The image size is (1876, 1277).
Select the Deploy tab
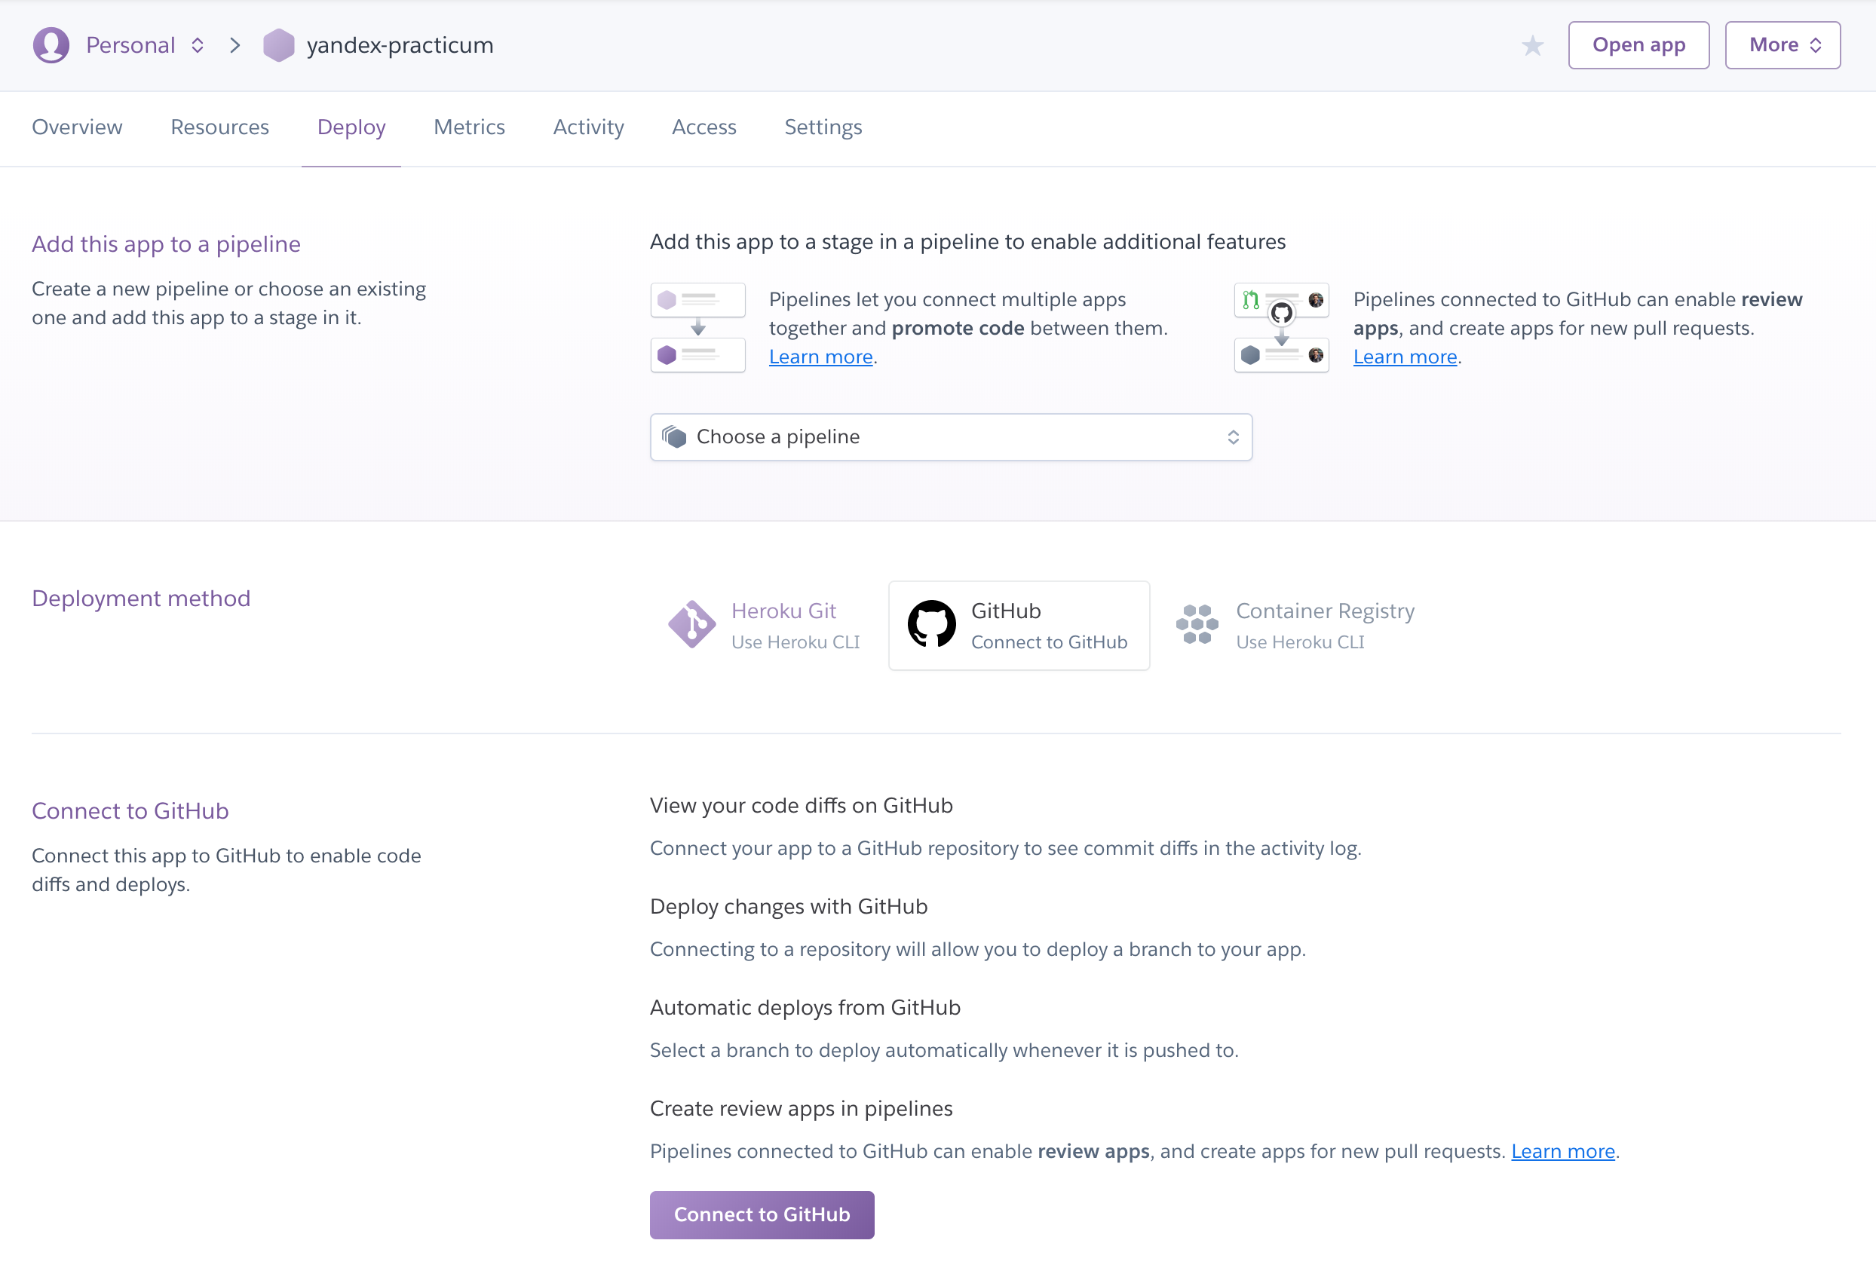tap(351, 127)
